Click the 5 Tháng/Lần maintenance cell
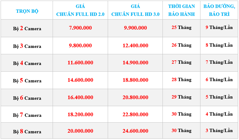The width and height of the screenshot is (239, 140). click(219, 97)
